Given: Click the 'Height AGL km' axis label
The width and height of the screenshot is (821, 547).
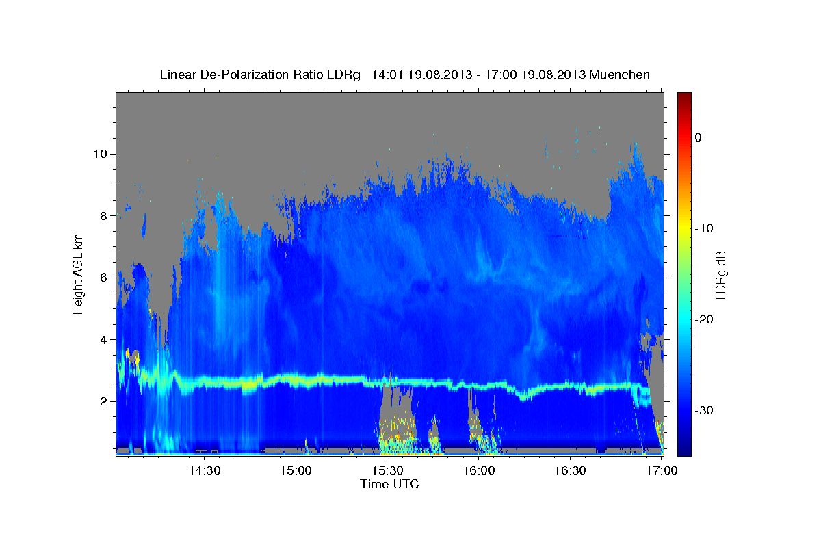Looking at the screenshot, I should point(79,273).
